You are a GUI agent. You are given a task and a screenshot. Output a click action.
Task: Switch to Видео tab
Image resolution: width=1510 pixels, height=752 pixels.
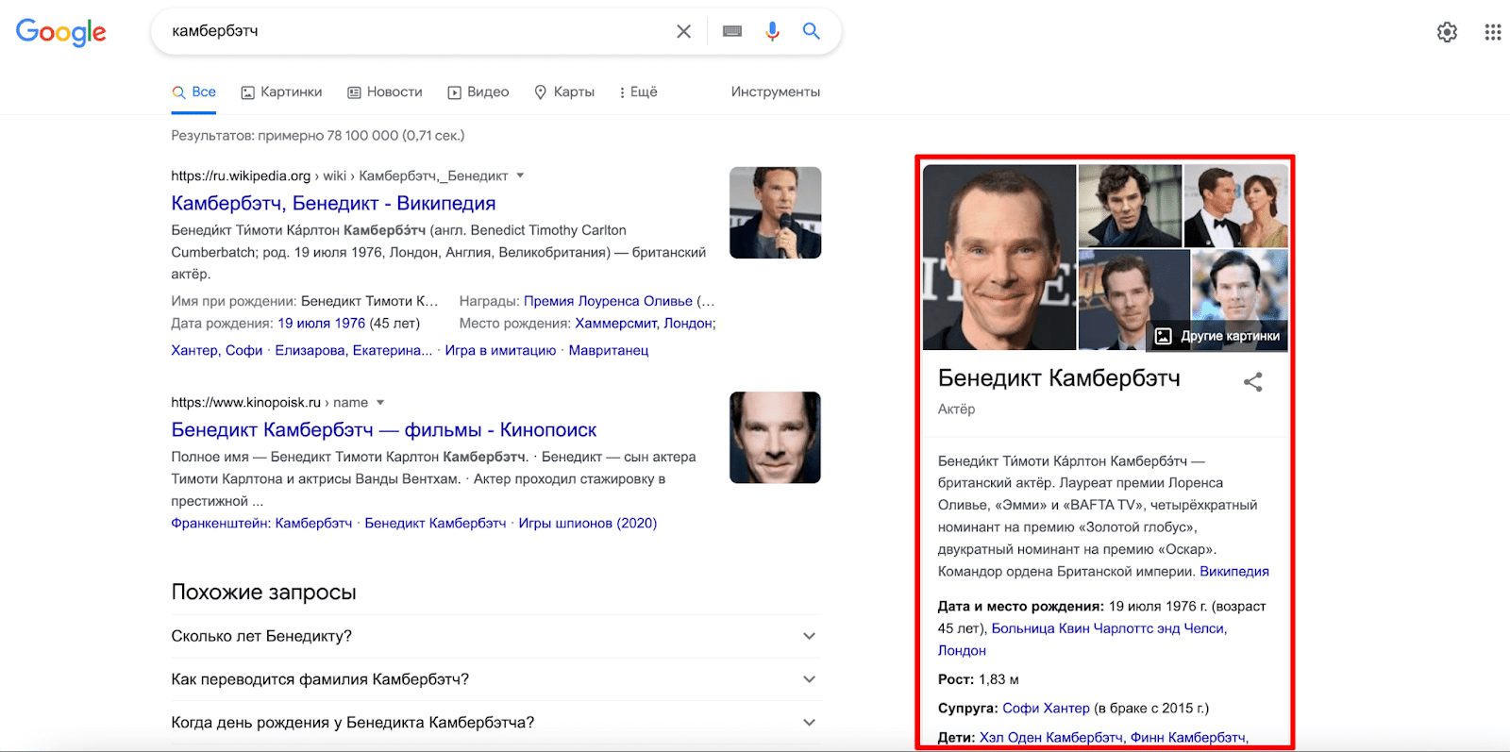[478, 92]
